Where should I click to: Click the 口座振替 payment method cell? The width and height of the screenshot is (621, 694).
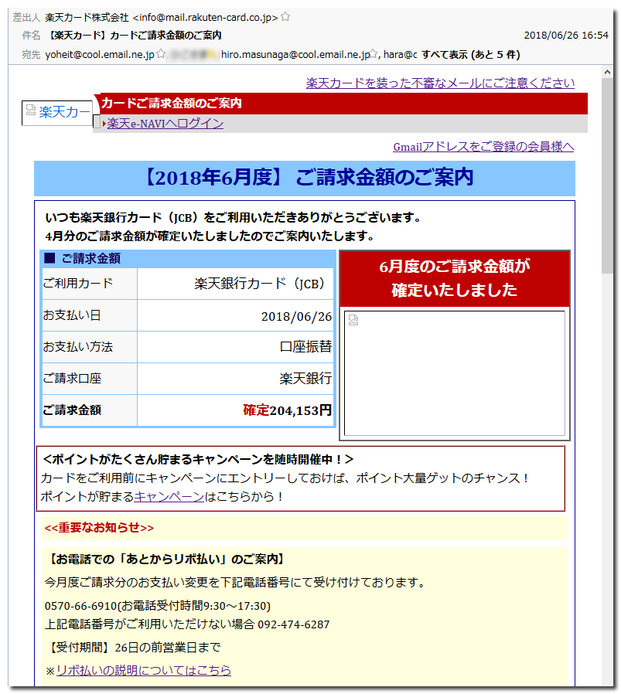click(x=235, y=347)
